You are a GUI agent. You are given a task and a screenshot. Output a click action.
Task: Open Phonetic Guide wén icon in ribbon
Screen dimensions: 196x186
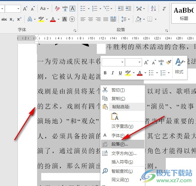point(65,9)
